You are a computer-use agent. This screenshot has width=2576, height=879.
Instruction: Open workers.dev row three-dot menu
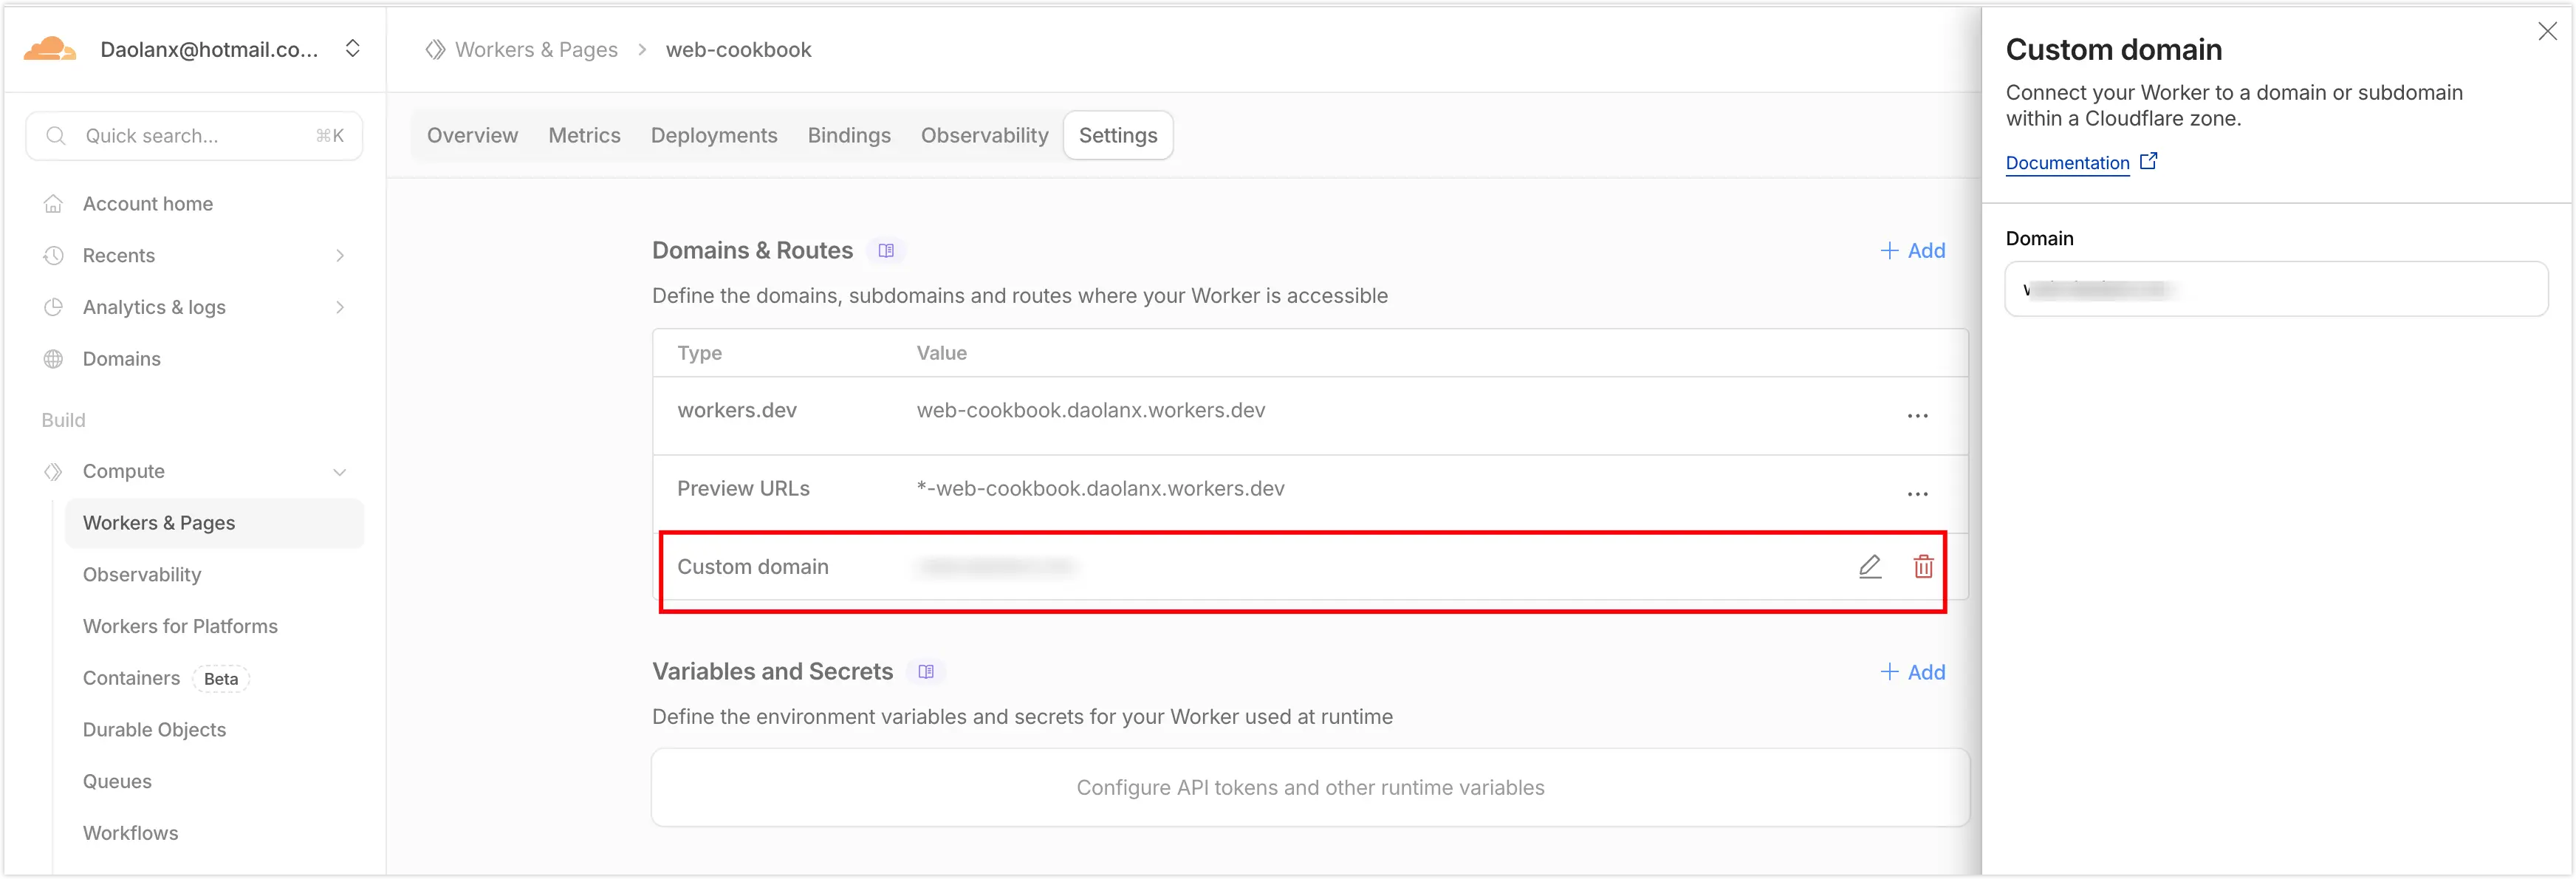[x=1917, y=416]
